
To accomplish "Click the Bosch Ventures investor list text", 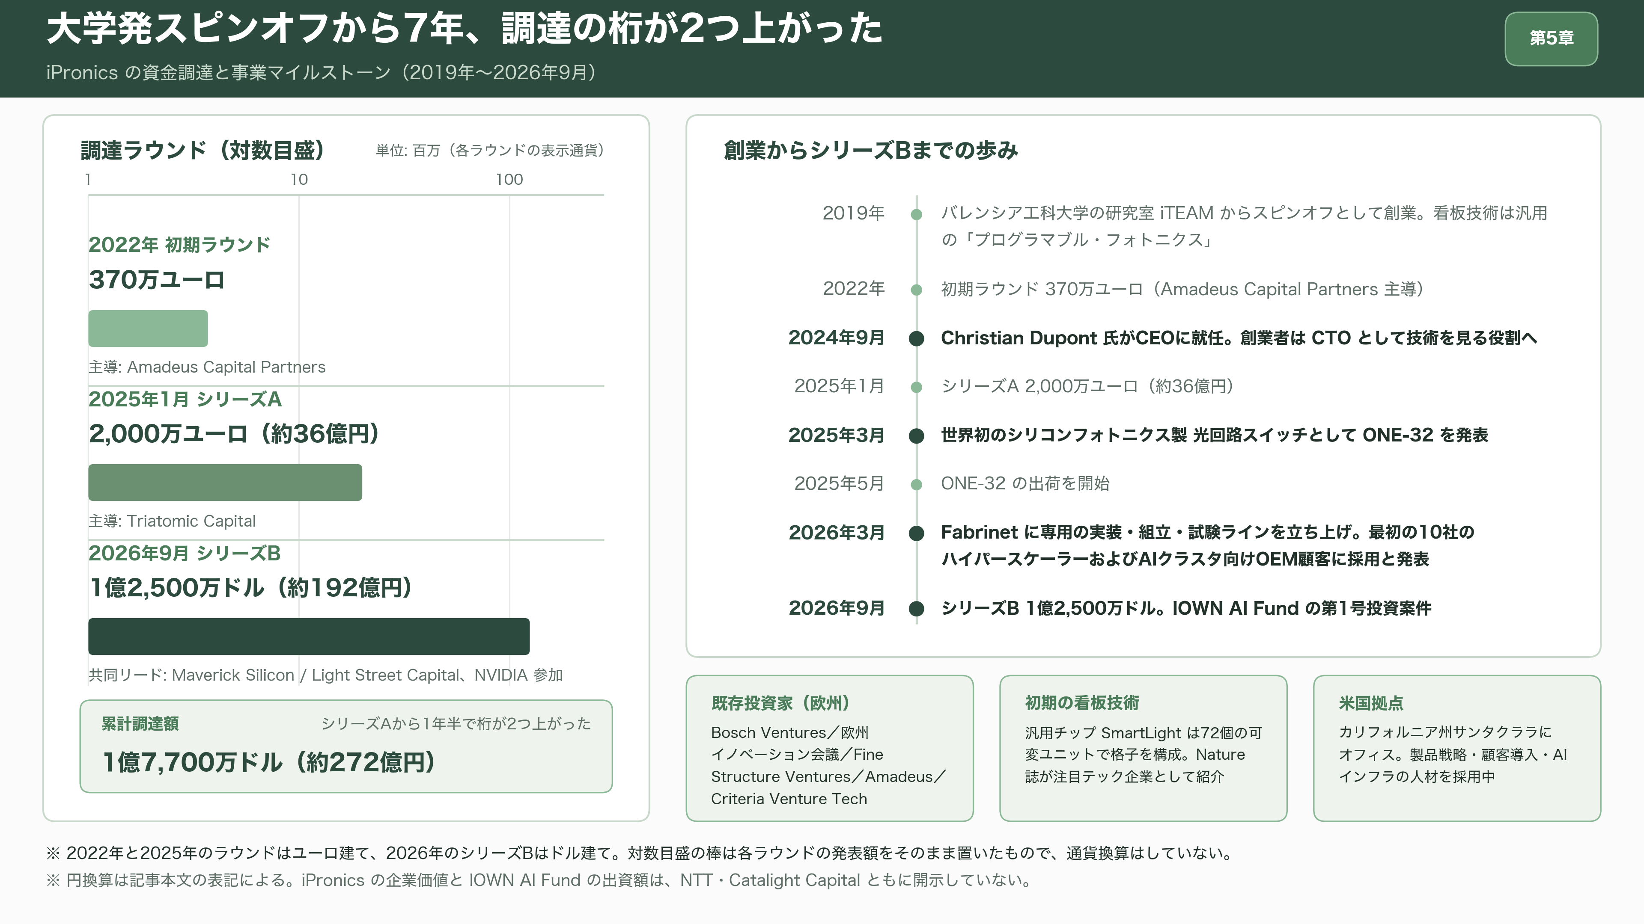I will 828,766.
